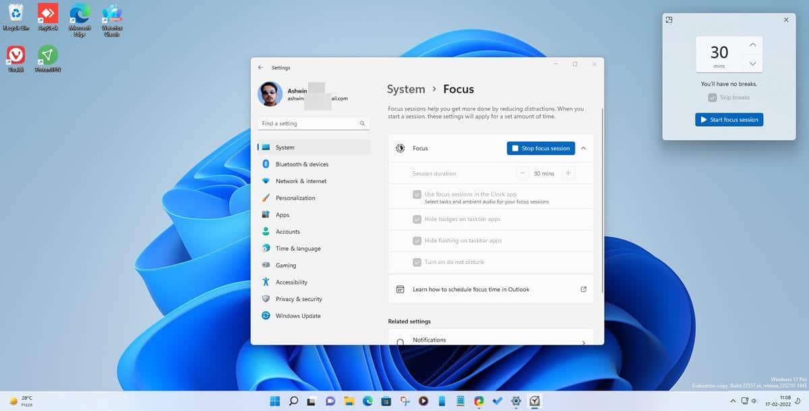Open Accounts in the Settings sidebar
809x411 pixels.
pyautogui.click(x=313, y=232)
